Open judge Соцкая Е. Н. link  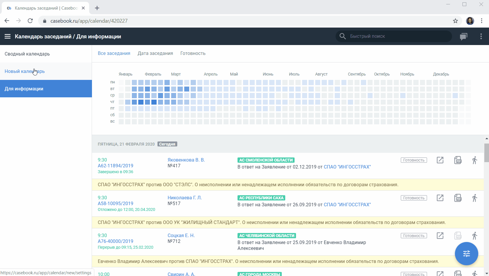[x=181, y=236]
